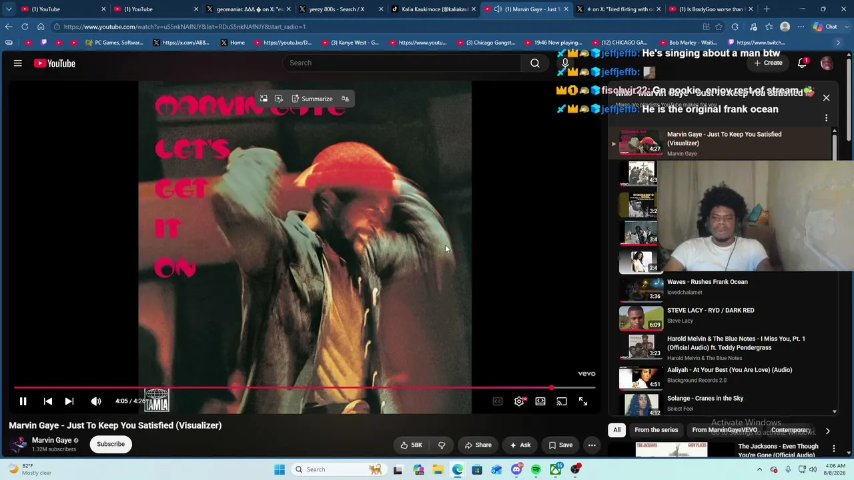854x480 pixels.
Task: Skip to the previous video
Action: click(48, 401)
